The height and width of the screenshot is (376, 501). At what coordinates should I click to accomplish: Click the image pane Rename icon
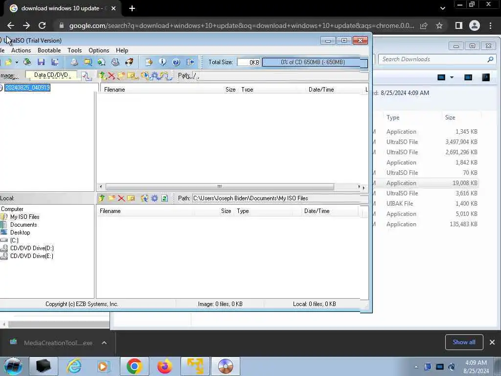pos(132,76)
